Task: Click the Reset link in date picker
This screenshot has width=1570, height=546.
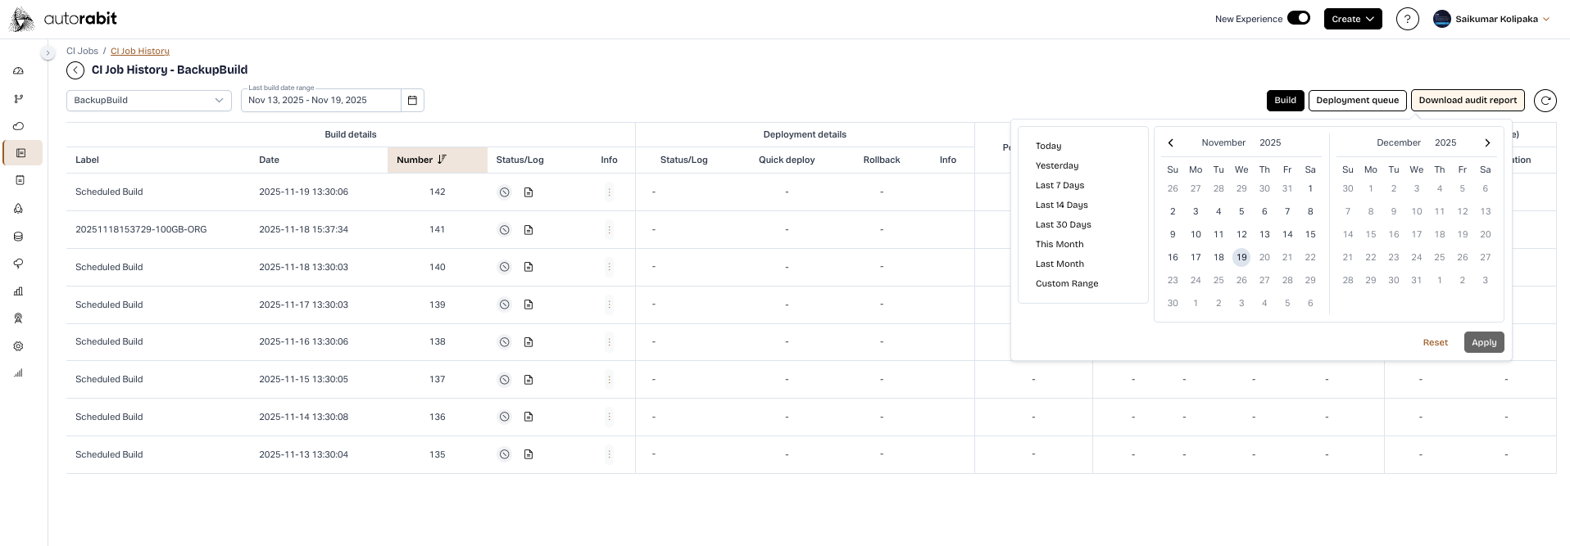Action: [x=1435, y=343]
